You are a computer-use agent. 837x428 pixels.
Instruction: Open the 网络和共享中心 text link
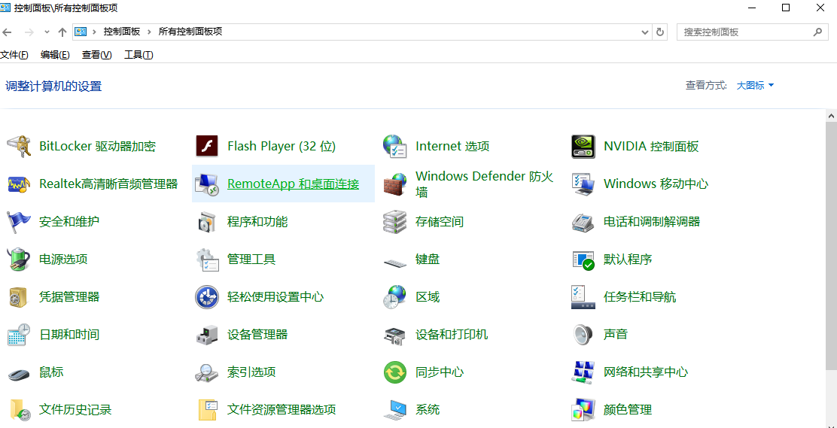click(646, 372)
